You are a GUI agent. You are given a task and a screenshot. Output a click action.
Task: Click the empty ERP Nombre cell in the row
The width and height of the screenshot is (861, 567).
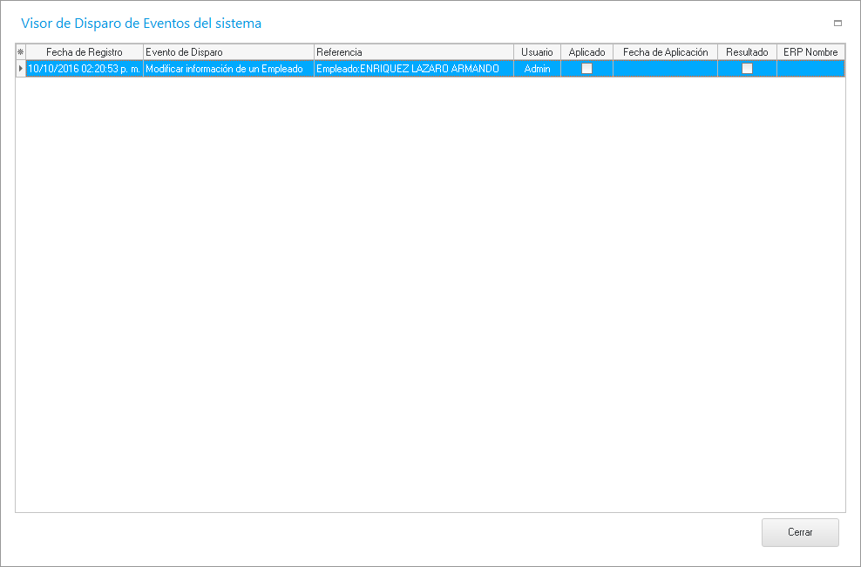coord(810,69)
